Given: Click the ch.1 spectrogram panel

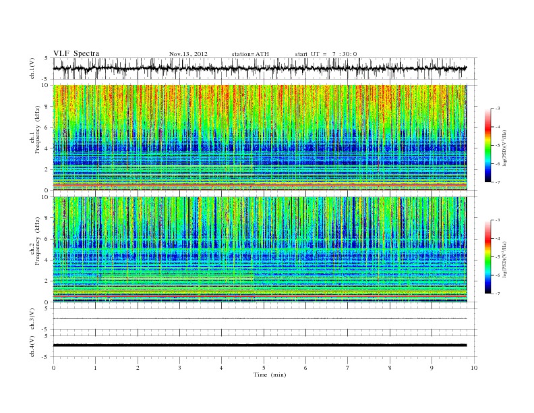Looking at the screenshot, I should tap(260, 138).
